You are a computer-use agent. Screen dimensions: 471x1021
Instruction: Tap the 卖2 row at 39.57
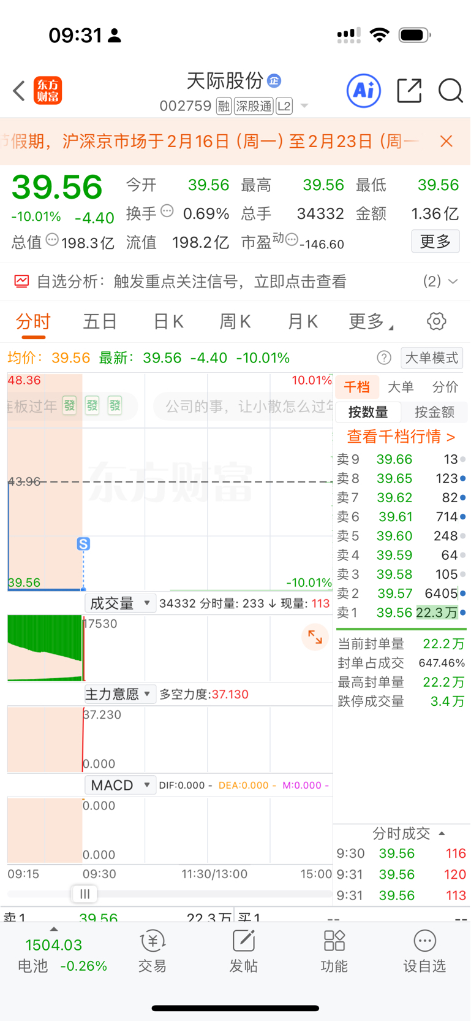(x=401, y=594)
